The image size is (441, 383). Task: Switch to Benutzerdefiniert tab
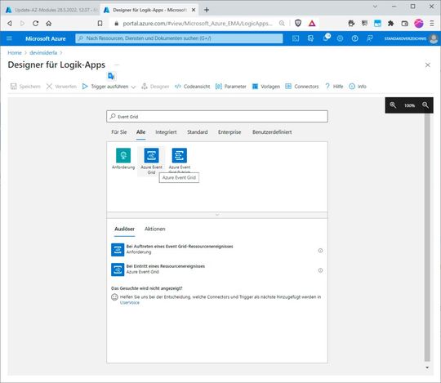272,131
